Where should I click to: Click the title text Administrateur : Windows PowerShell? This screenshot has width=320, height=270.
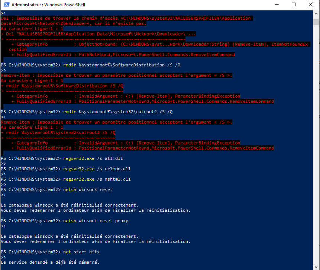click(x=48, y=5)
